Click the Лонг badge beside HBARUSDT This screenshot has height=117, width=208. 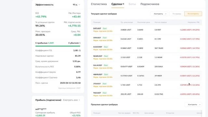(106, 74)
